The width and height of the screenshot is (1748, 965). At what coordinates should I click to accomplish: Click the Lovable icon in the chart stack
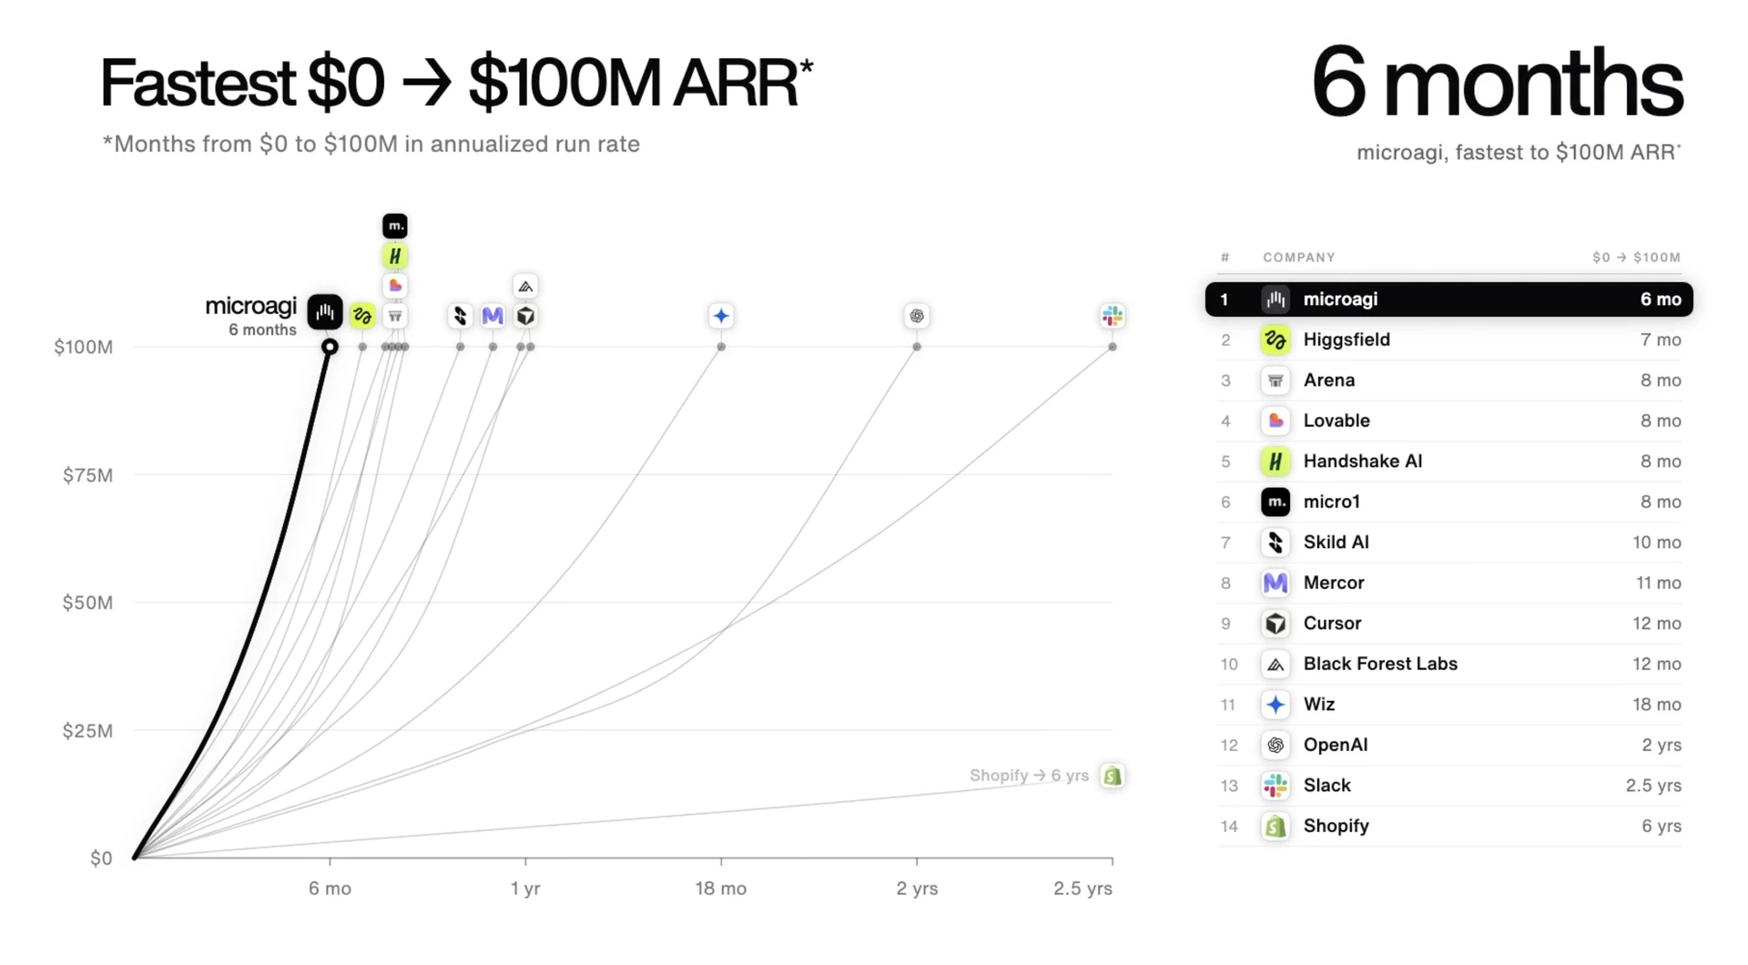click(395, 286)
